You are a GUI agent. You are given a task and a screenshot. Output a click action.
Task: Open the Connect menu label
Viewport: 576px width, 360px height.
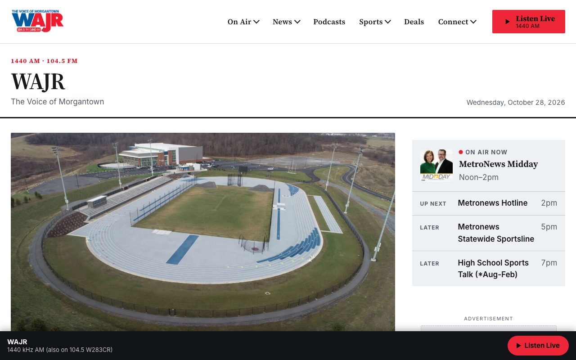[453, 22]
